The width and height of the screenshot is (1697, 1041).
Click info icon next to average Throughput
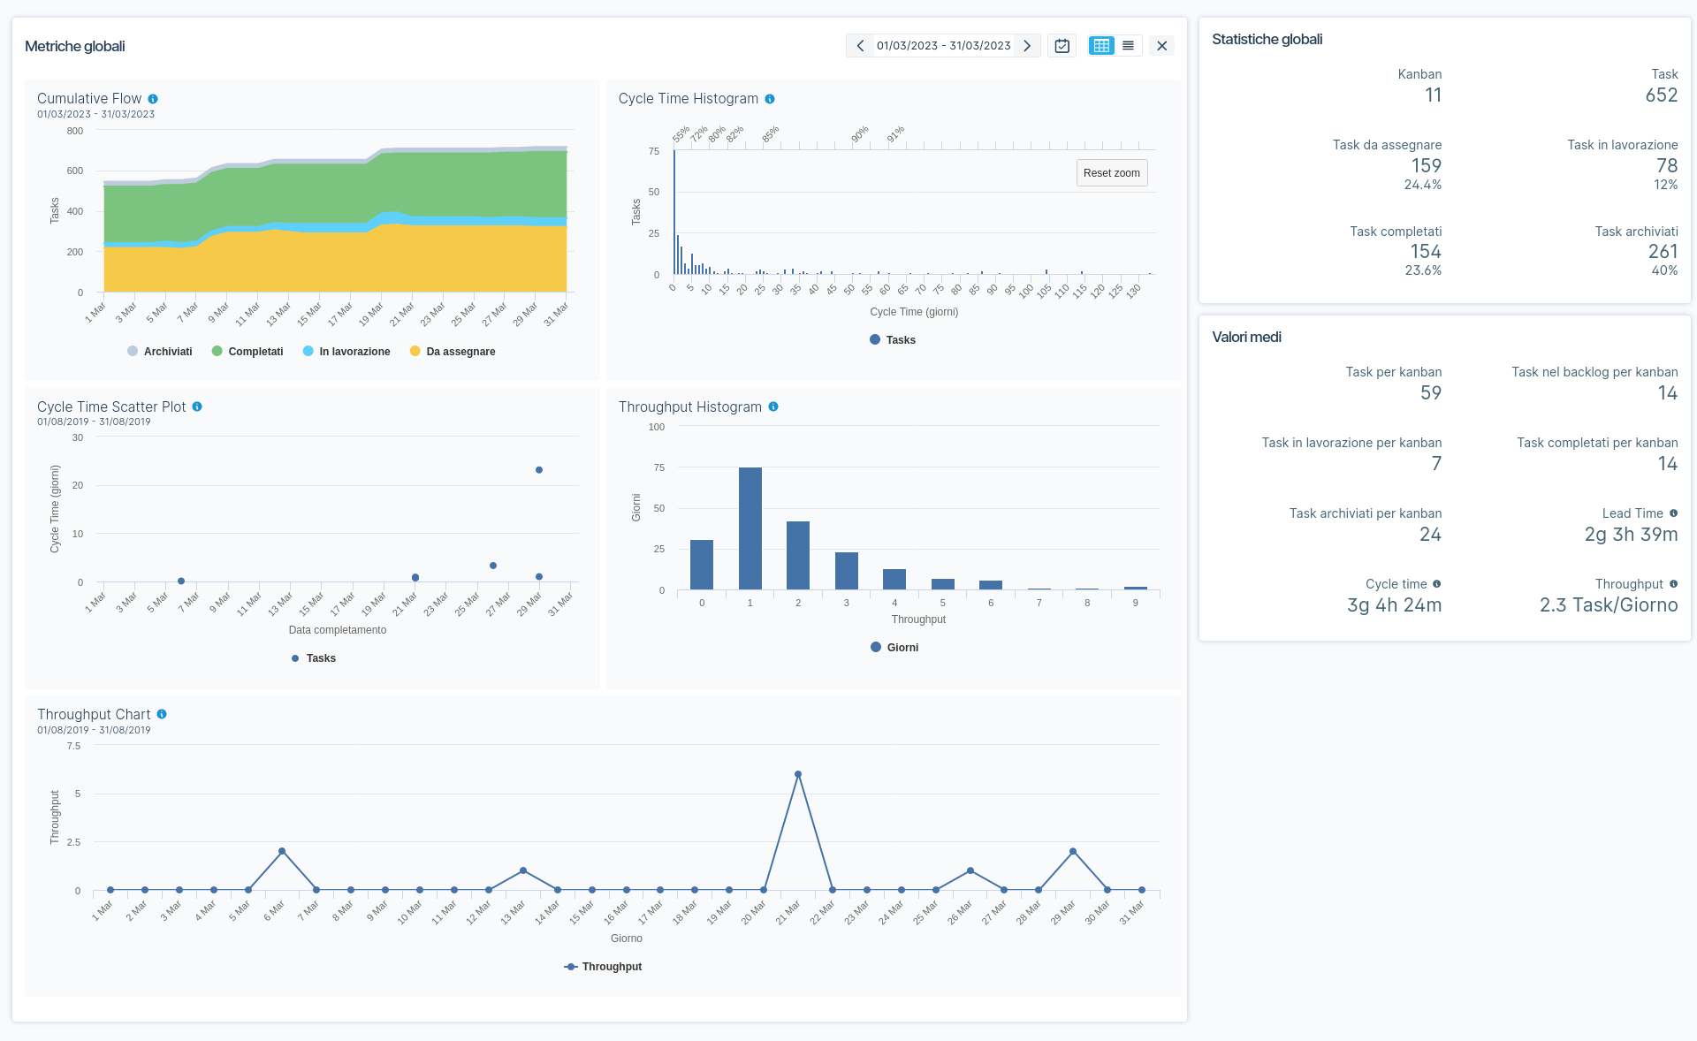tap(1673, 584)
